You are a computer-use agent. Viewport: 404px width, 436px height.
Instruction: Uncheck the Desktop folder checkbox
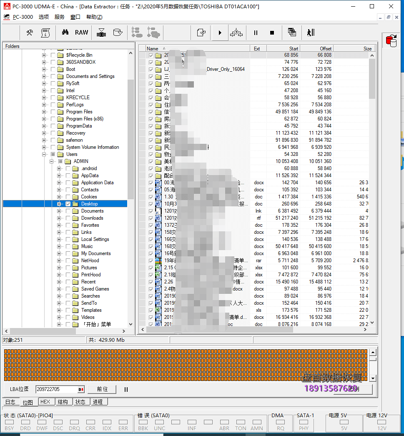[x=68, y=204]
